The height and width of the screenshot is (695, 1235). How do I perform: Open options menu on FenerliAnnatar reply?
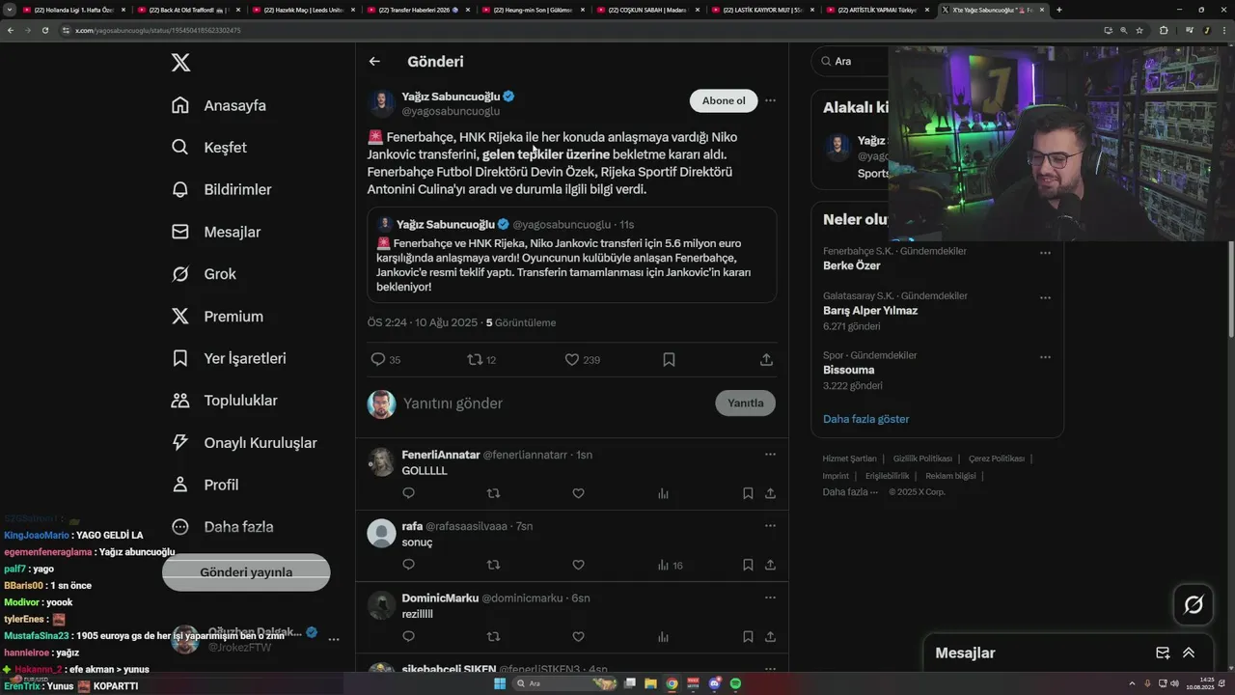(770, 454)
